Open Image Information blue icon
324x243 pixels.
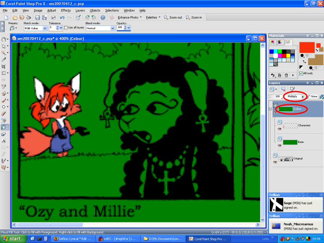pyautogui.click(x=103, y=18)
